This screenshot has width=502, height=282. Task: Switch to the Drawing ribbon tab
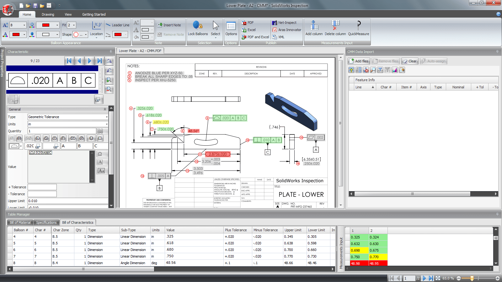(x=48, y=14)
